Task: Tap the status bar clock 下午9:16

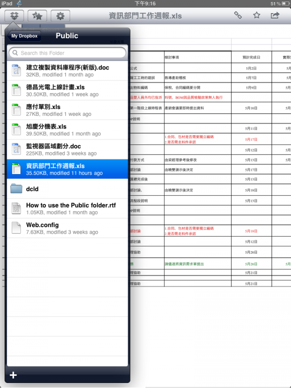Action: click(145, 4)
